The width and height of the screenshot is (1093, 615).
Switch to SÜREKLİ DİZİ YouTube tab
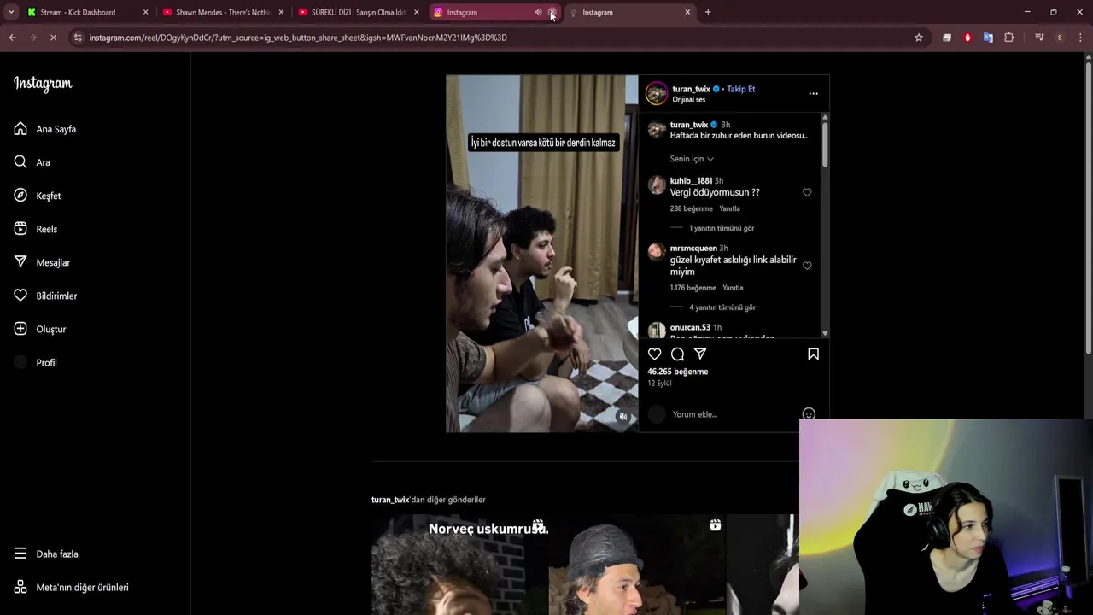click(358, 13)
